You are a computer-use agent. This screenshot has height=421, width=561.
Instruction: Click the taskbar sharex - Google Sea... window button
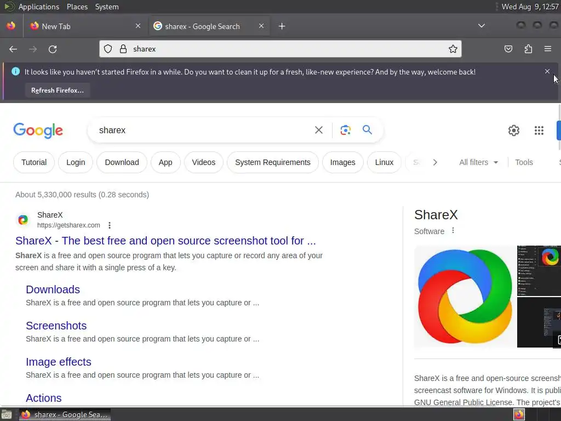[x=65, y=414]
